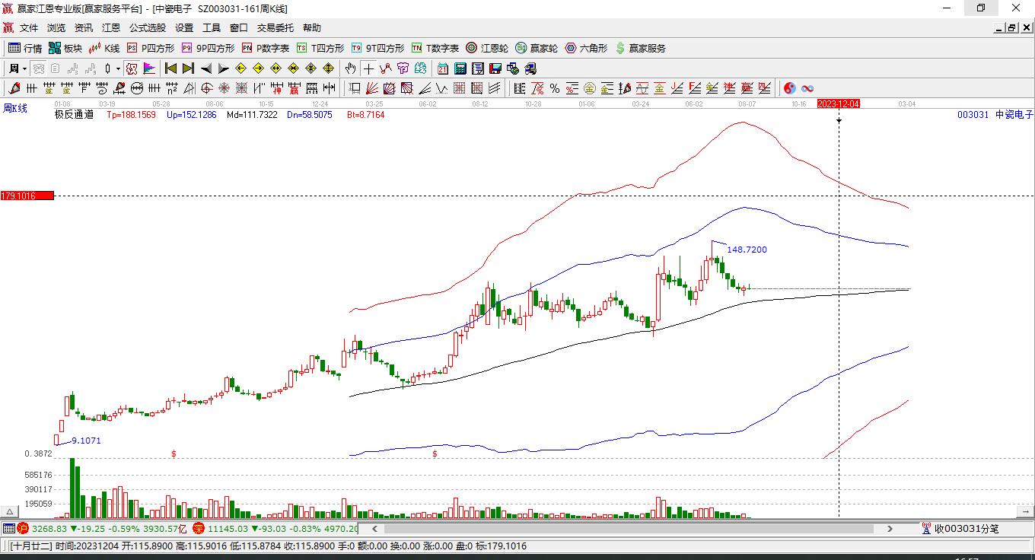Image resolution: width=1035 pixels, height=560 pixels.
Task: Open the 行情 quotes view
Action: tap(25, 48)
